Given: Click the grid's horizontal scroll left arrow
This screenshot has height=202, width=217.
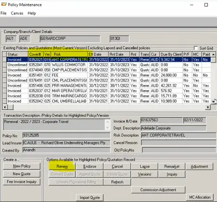Looking at the screenshot, I should point(5,107).
